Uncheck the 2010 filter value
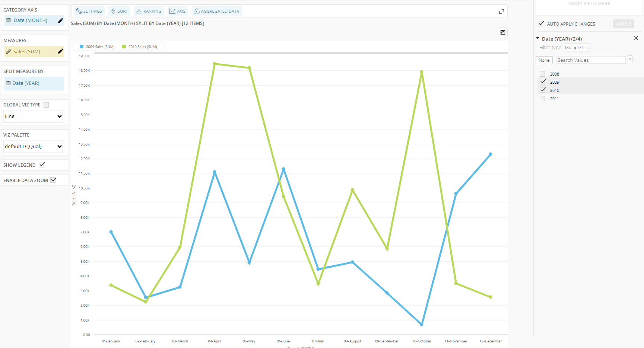The width and height of the screenshot is (644, 348). [543, 90]
